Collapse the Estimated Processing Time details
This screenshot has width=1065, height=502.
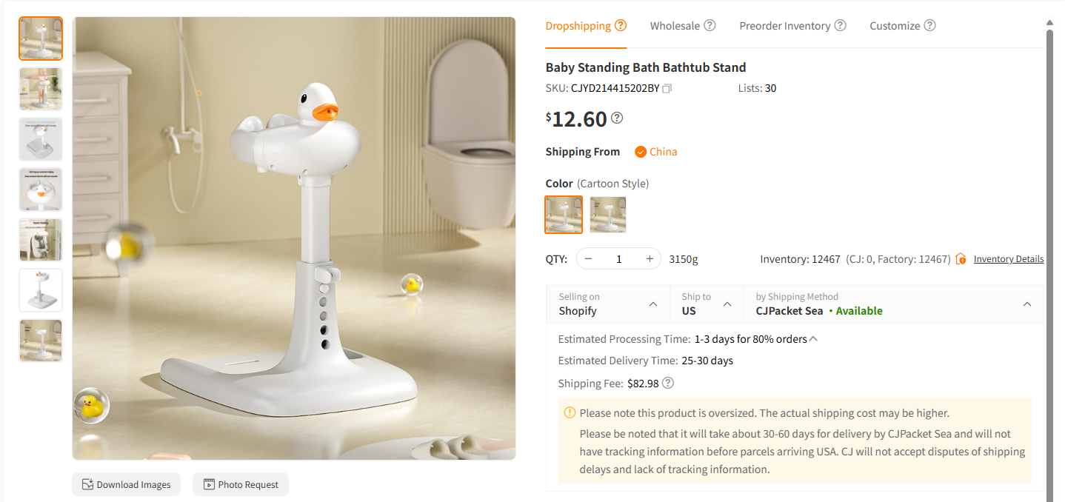813,337
